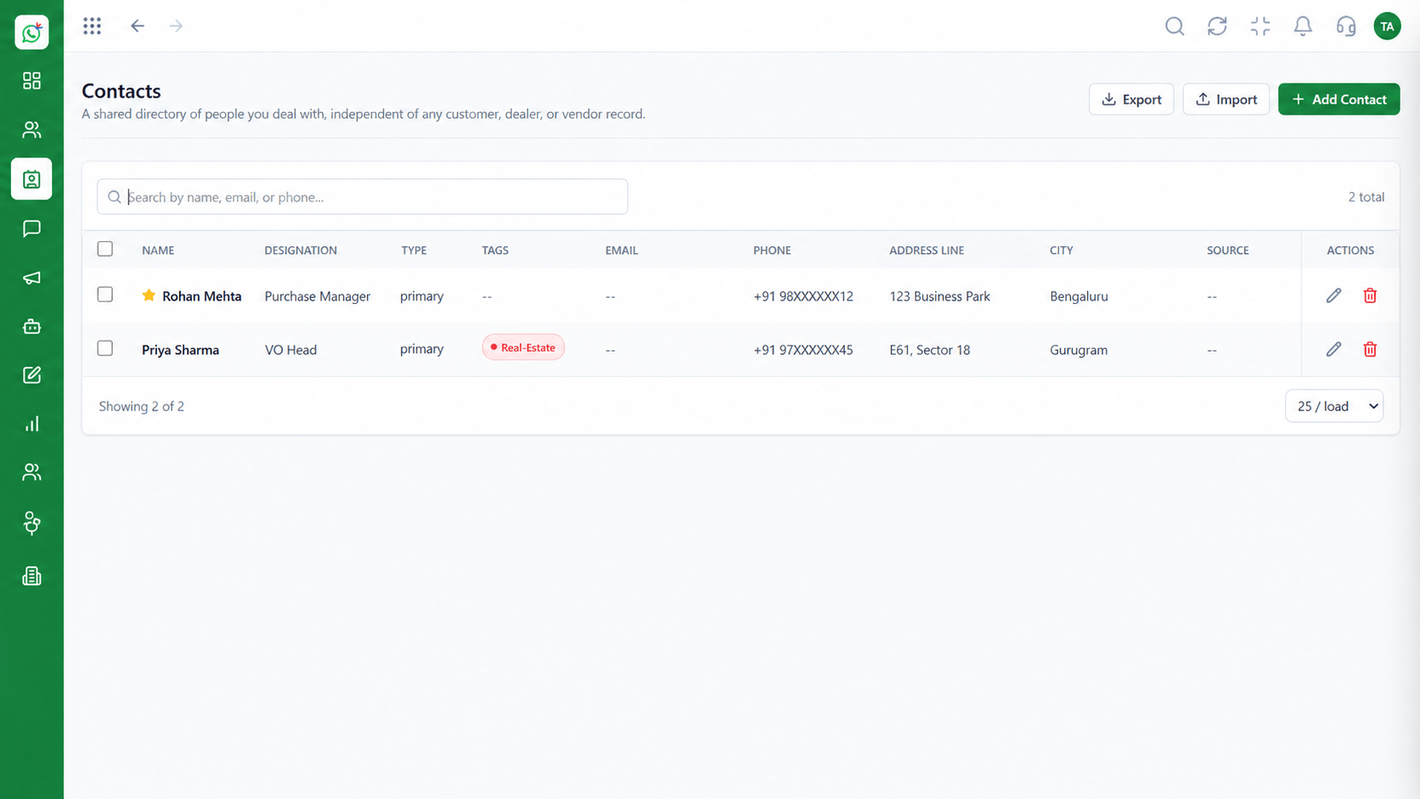
Task: Select the contacts book icon in sidebar
Action: [x=31, y=179]
